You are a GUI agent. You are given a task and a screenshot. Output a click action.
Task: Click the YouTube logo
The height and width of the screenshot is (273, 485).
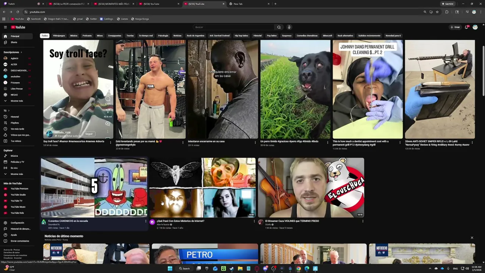pyautogui.click(x=18, y=27)
